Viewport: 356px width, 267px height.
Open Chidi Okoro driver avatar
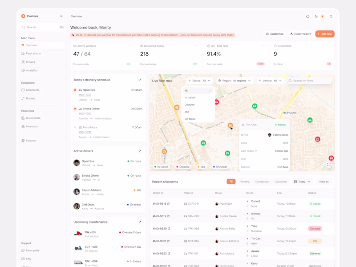[77, 206]
